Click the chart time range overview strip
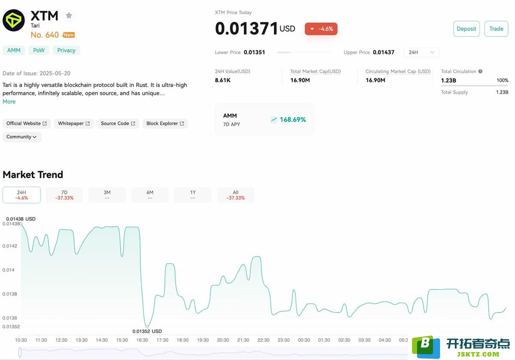This screenshot has width=515, height=360. pyautogui.click(x=213, y=353)
